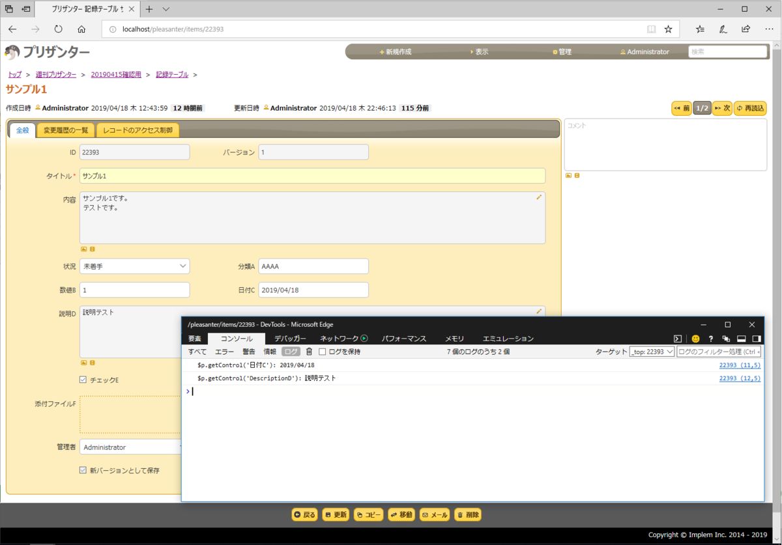Open DevTools メモリ tab
782x545 pixels.
coord(454,339)
